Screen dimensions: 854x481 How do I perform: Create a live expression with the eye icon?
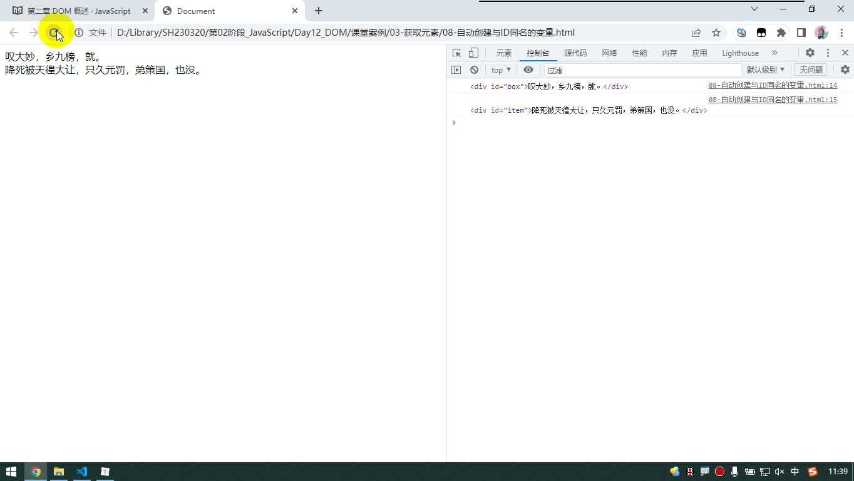tap(528, 70)
